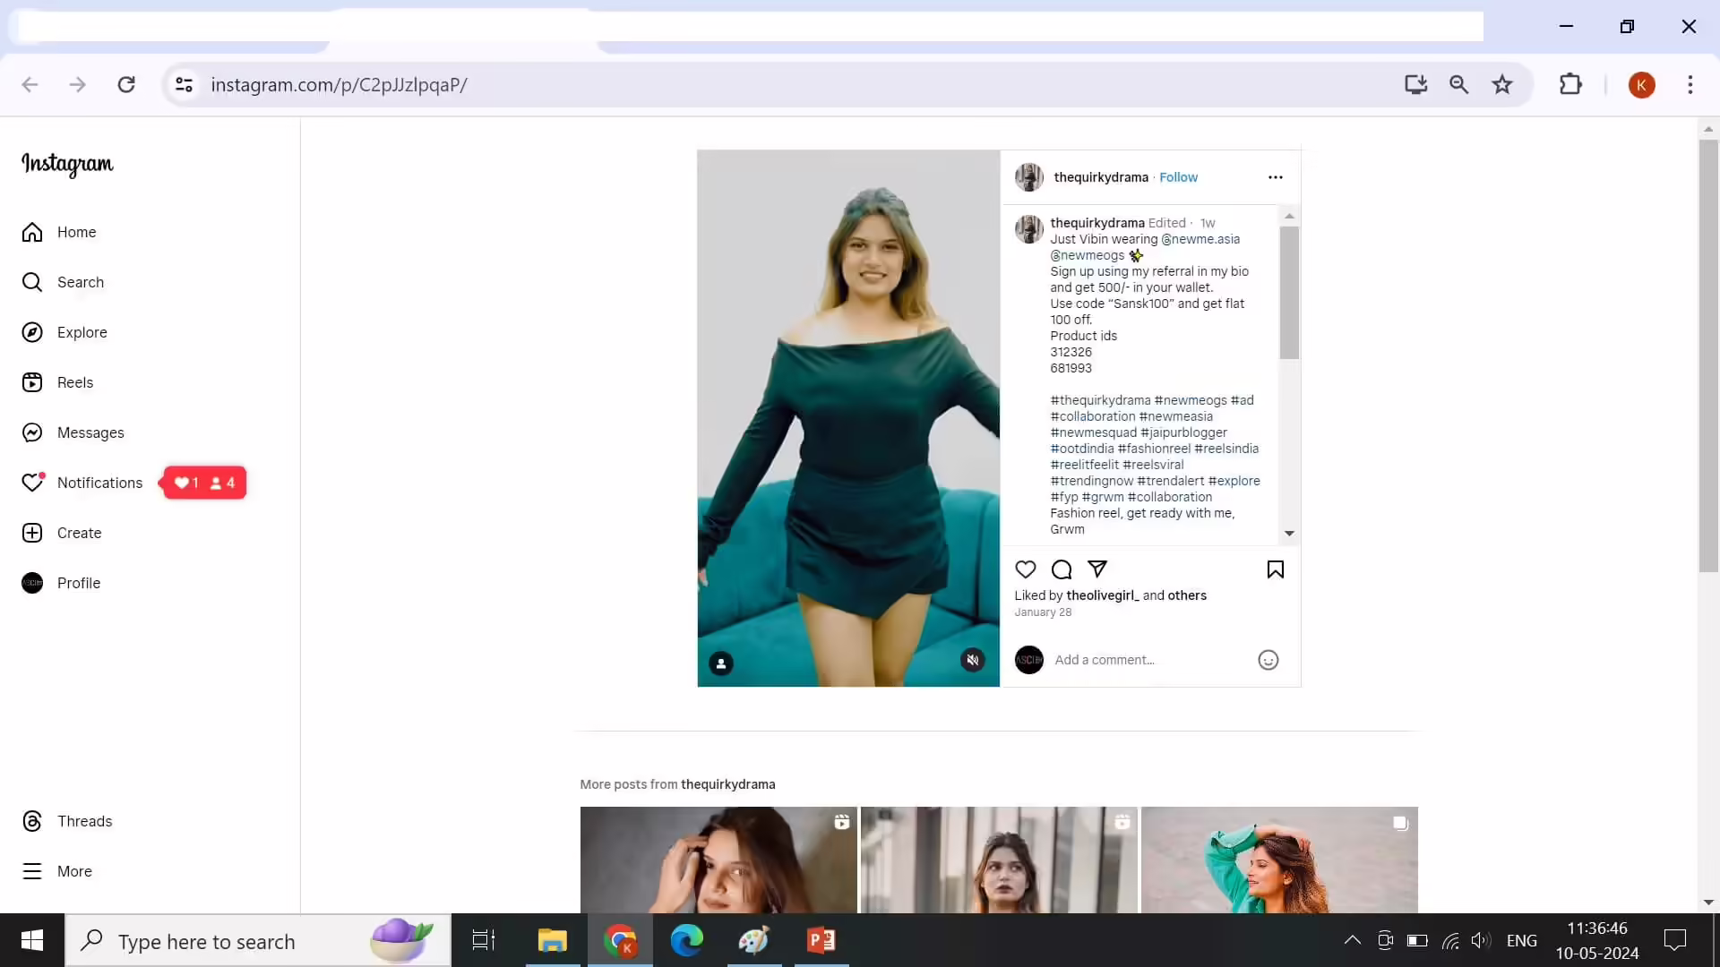The image size is (1720, 967).
Task: Click the page vertical scrollbar thumb
Action: 1708,355
